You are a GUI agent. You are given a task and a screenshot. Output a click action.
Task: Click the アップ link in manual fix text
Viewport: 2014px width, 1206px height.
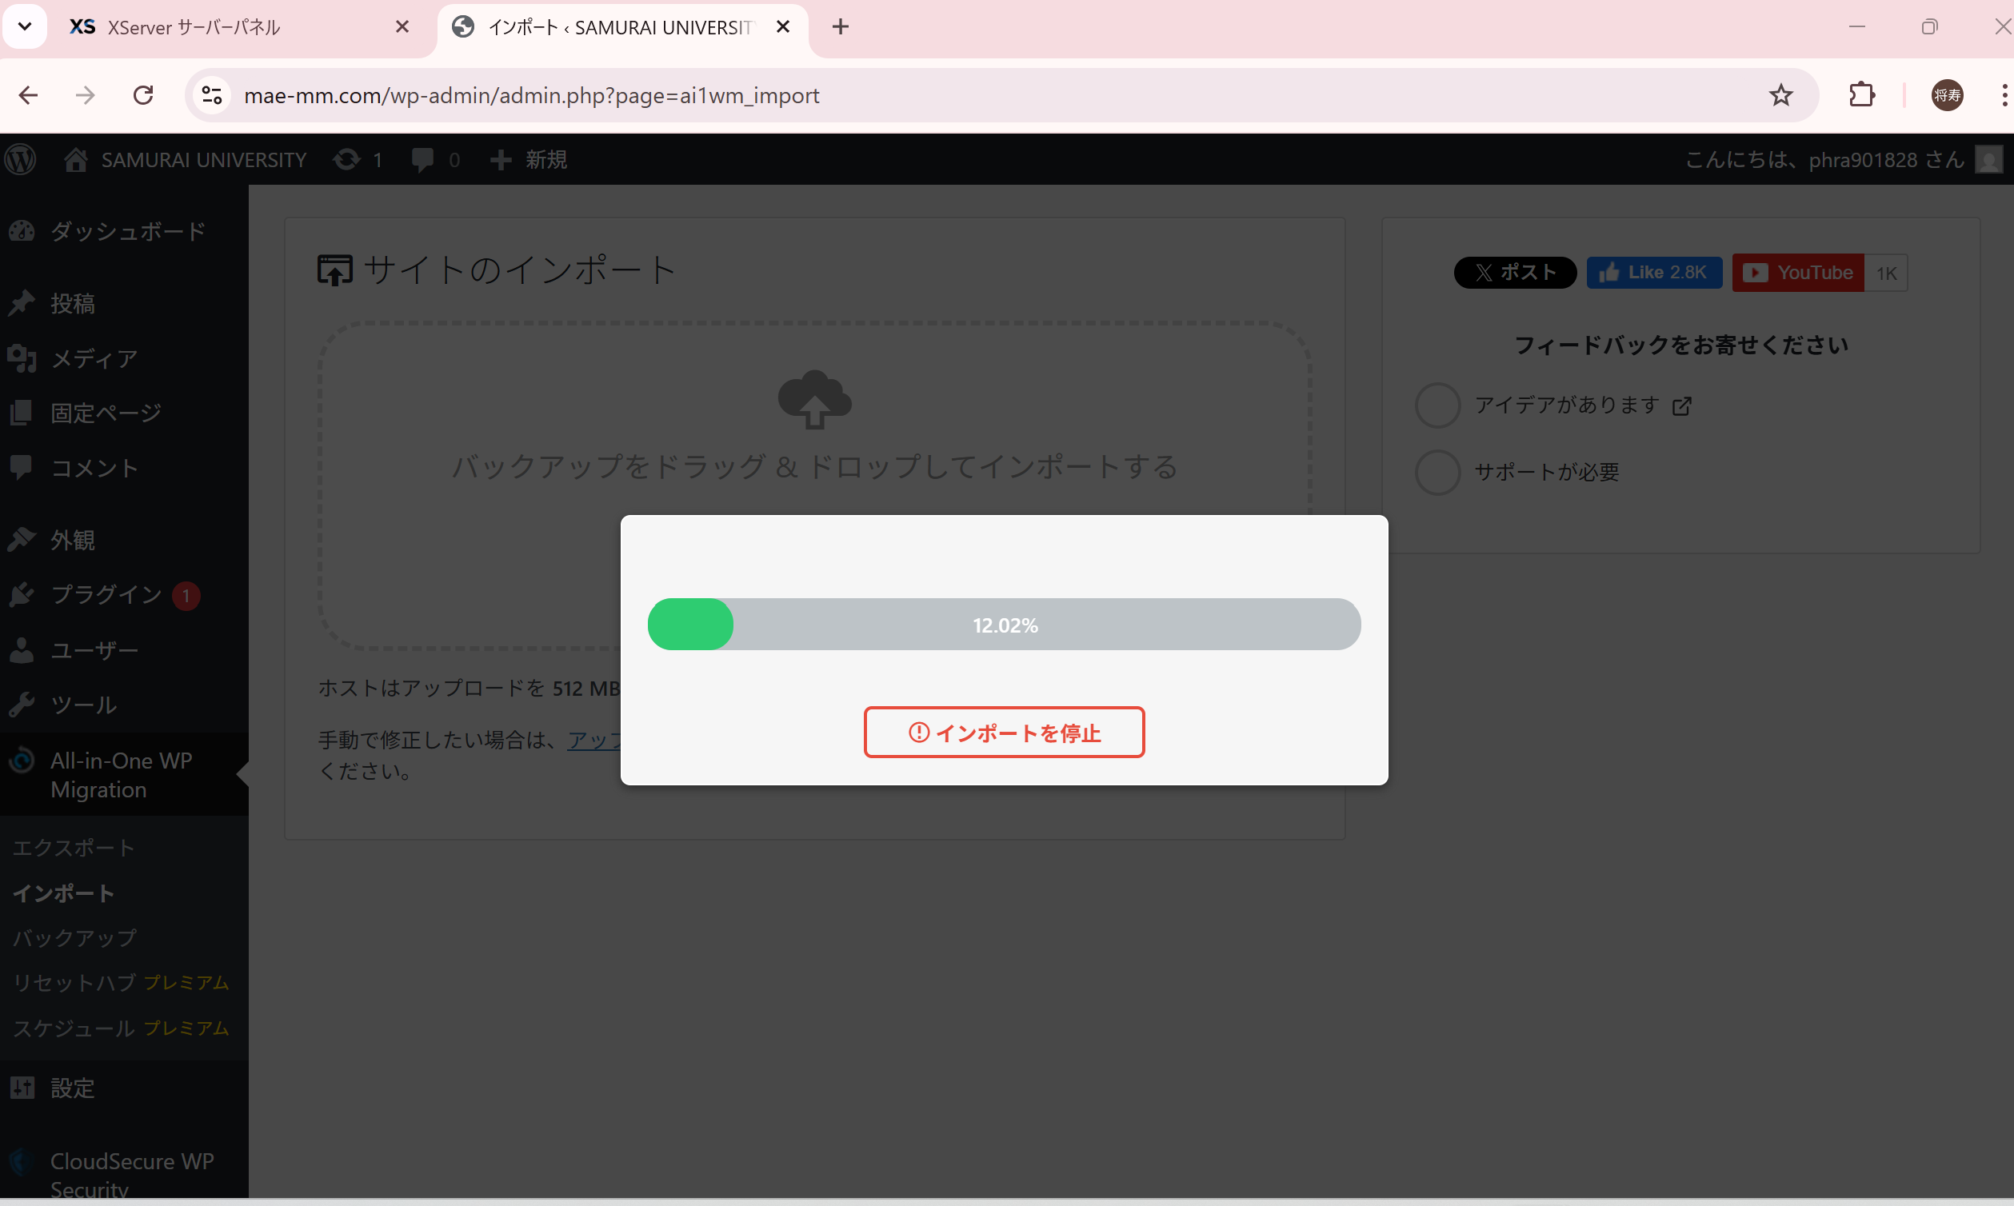pos(595,741)
